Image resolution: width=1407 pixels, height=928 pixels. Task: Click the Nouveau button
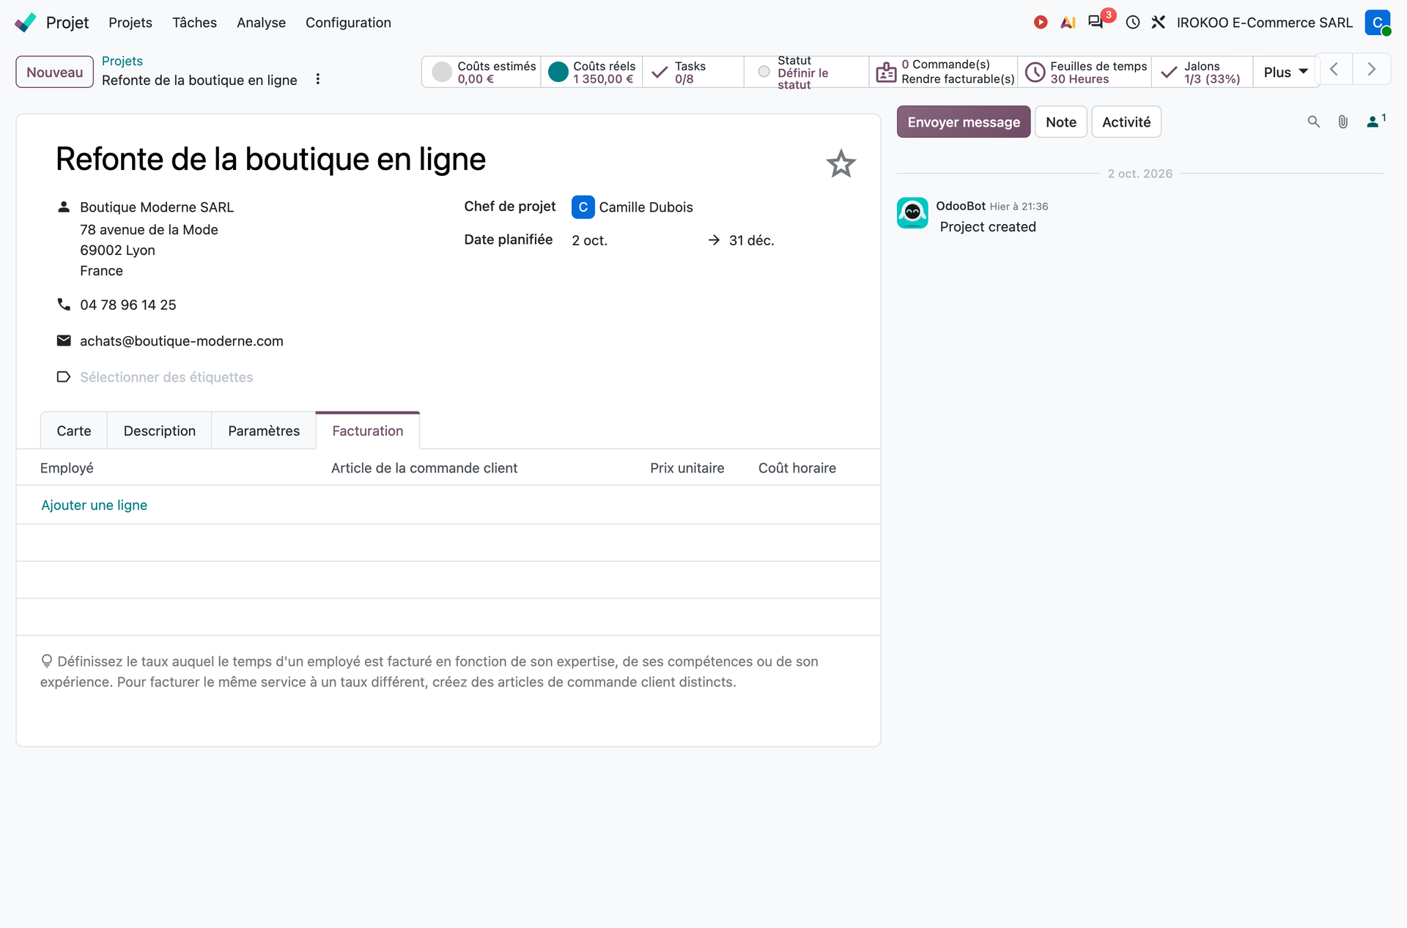55,72
